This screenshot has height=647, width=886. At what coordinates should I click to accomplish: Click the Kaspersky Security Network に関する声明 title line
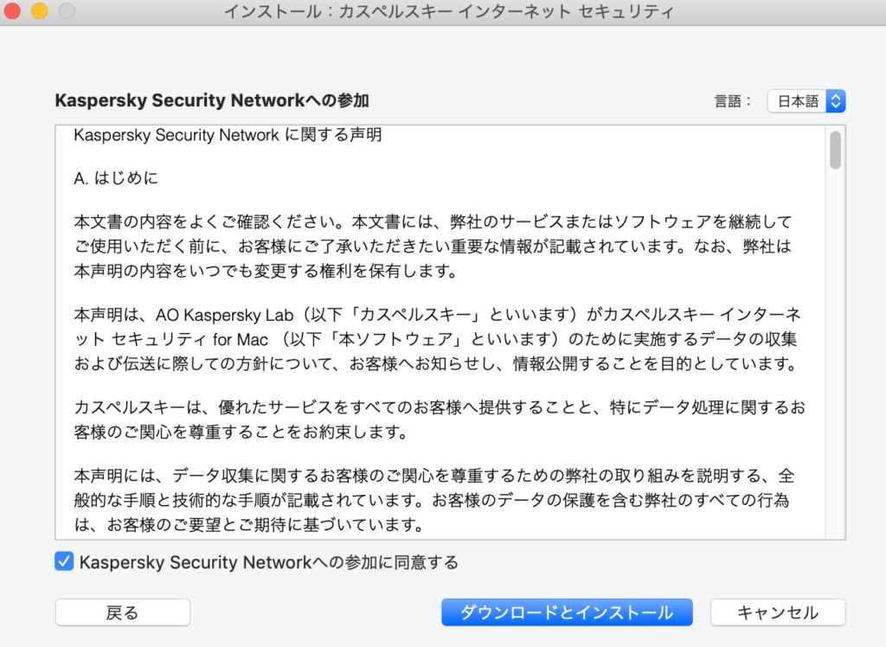tap(228, 135)
